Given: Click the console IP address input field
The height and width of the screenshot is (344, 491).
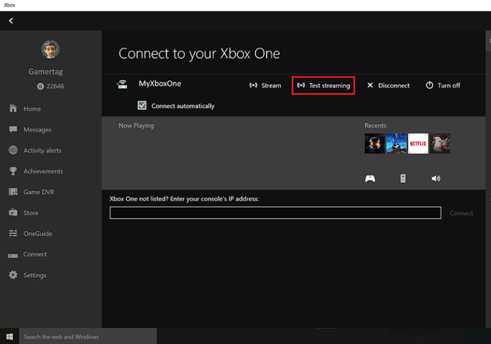Looking at the screenshot, I should [276, 213].
